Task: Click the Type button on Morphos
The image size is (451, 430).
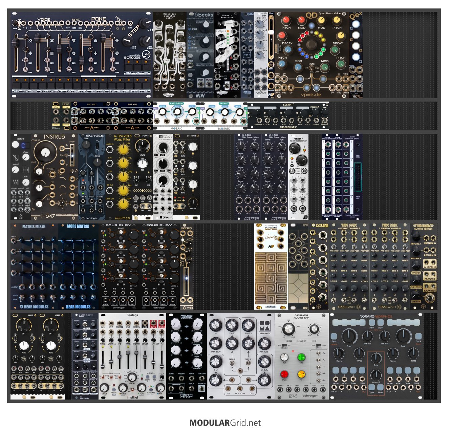Action: (372, 387)
